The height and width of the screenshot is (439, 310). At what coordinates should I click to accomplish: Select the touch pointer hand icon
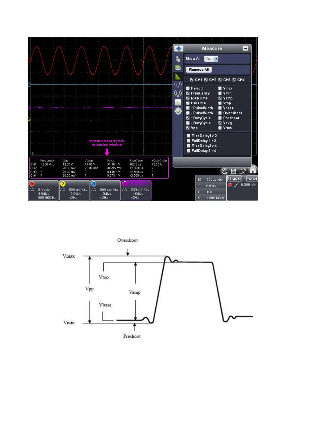pyautogui.click(x=178, y=59)
